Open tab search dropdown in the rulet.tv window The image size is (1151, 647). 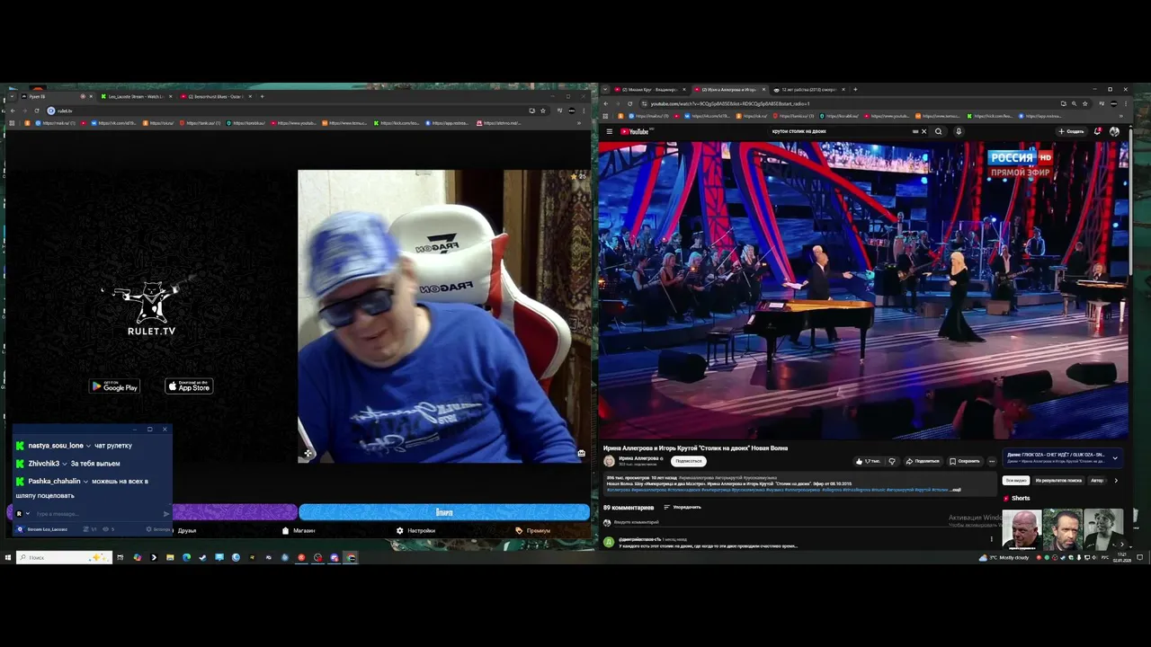pos(11,96)
